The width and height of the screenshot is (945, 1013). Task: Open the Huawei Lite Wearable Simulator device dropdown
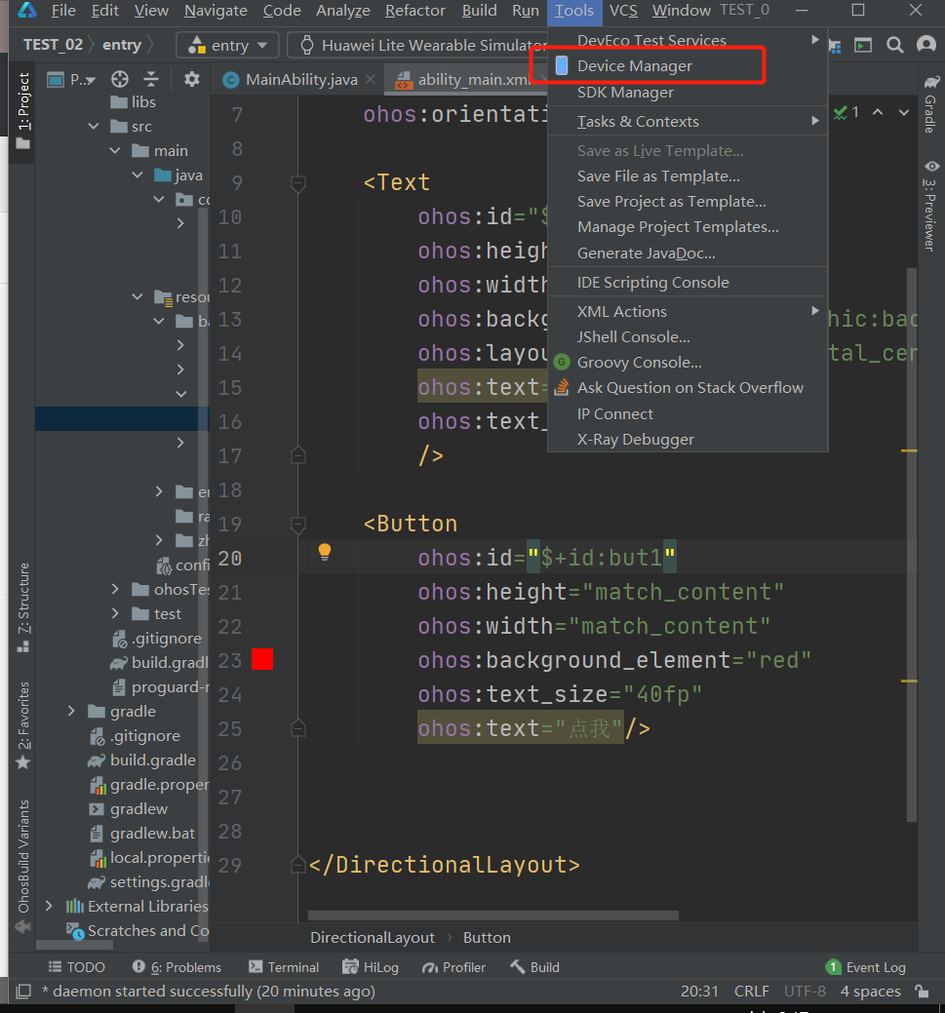point(417,45)
